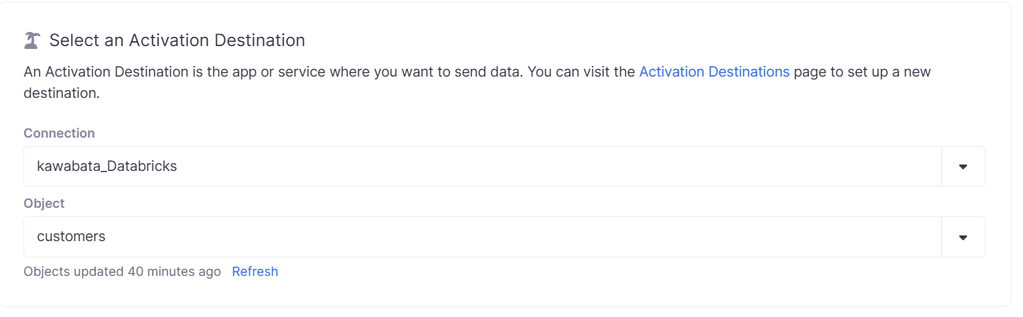Refresh the objects list
This screenshot has height=317, width=1023.
point(255,272)
